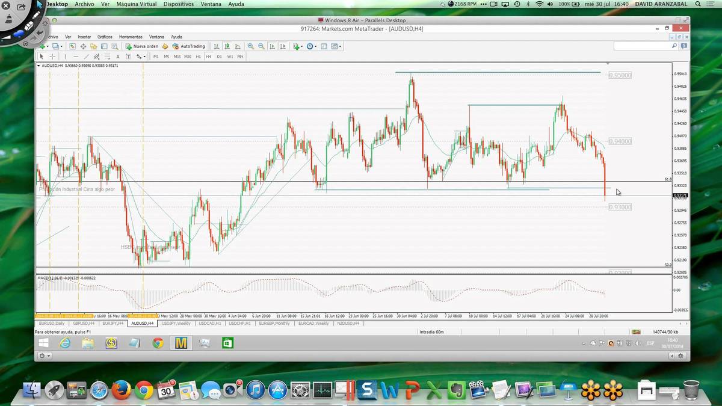The height and width of the screenshot is (406, 722).
Task: Click the Zoom Out magnifier icon
Action: (261, 46)
